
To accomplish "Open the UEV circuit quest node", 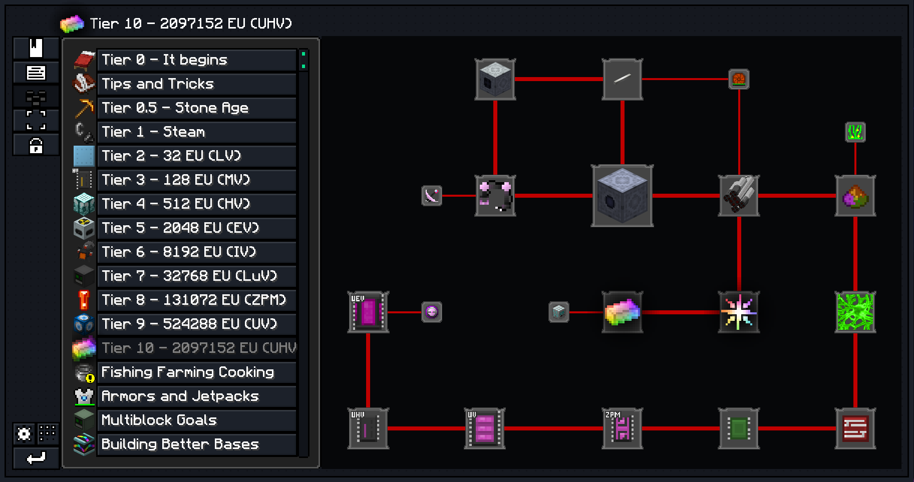I will (368, 312).
